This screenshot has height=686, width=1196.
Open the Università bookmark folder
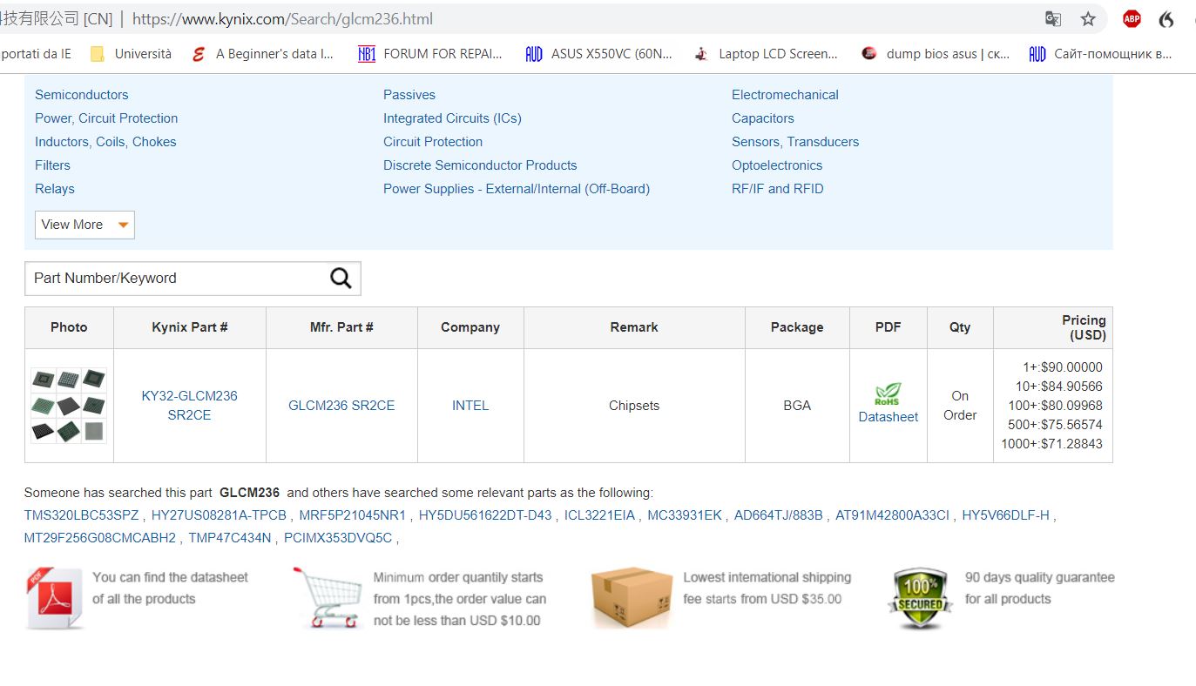click(x=131, y=54)
